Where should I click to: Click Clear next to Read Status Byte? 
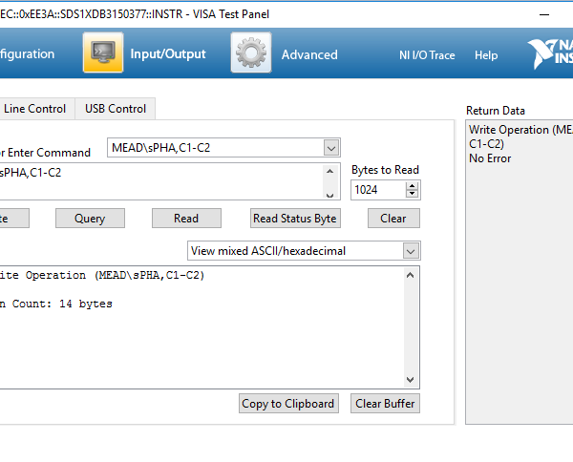tap(393, 219)
